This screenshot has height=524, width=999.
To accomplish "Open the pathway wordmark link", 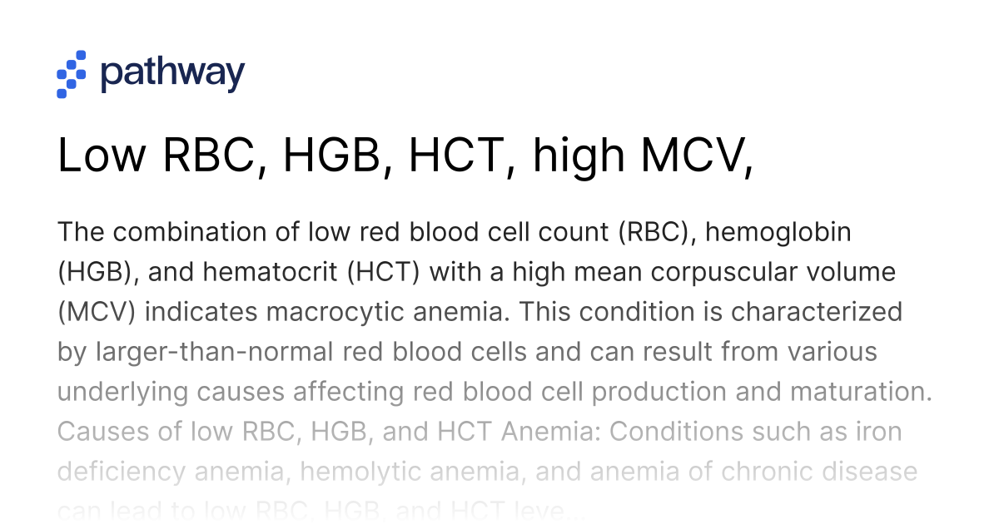I will click(x=172, y=73).
